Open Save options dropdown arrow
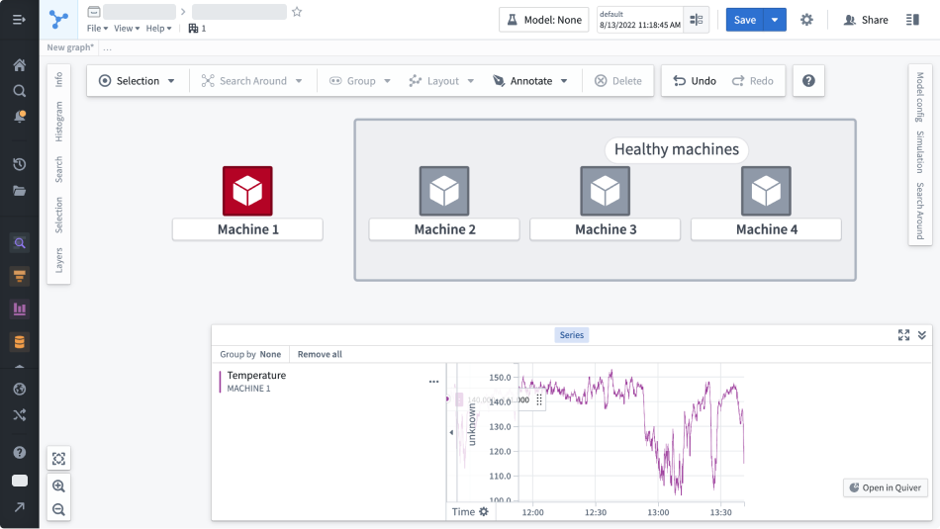The width and height of the screenshot is (940, 529). (775, 20)
